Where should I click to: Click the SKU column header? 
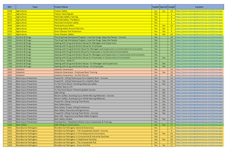(9, 7)
